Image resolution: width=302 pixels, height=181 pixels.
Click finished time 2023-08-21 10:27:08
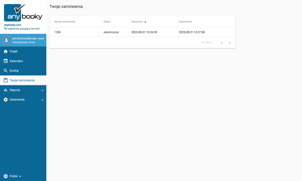tap(192, 32)
